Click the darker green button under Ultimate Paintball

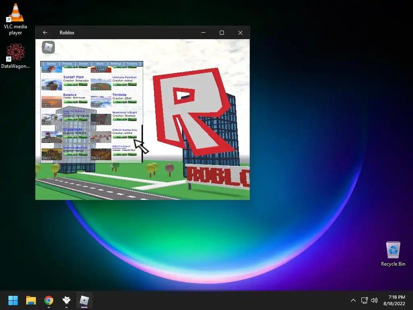coord(132,84)
